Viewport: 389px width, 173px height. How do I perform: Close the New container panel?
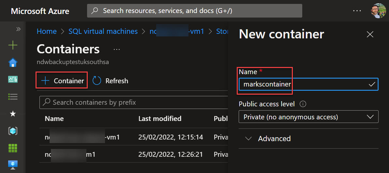370,34
